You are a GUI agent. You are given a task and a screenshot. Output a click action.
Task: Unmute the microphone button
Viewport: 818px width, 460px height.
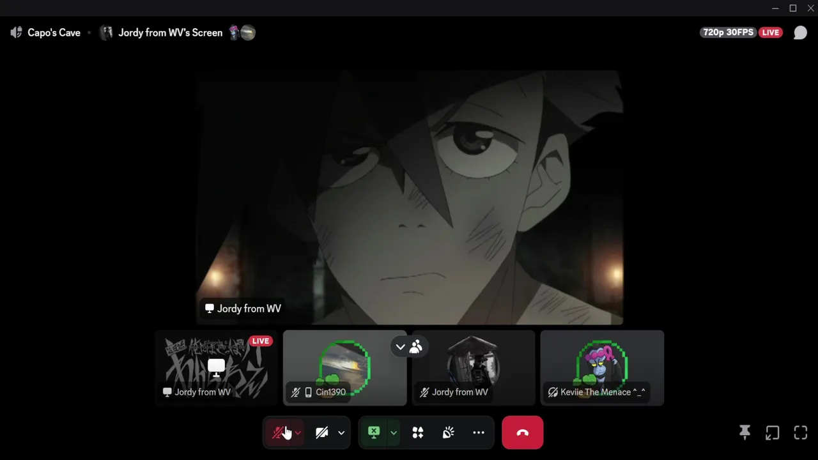[279, 433]
